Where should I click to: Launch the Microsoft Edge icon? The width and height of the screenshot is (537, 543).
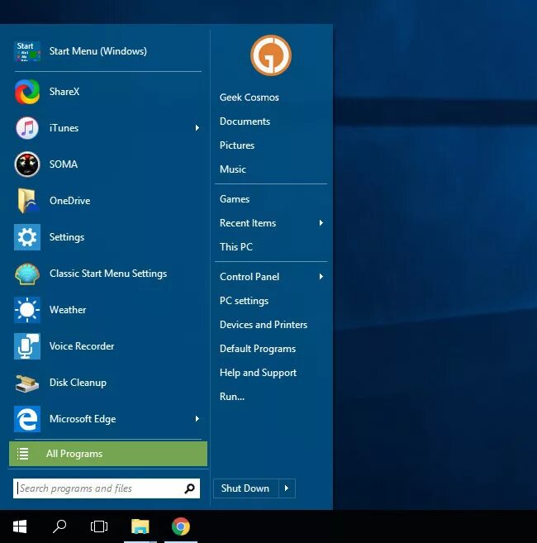[27, 419]
